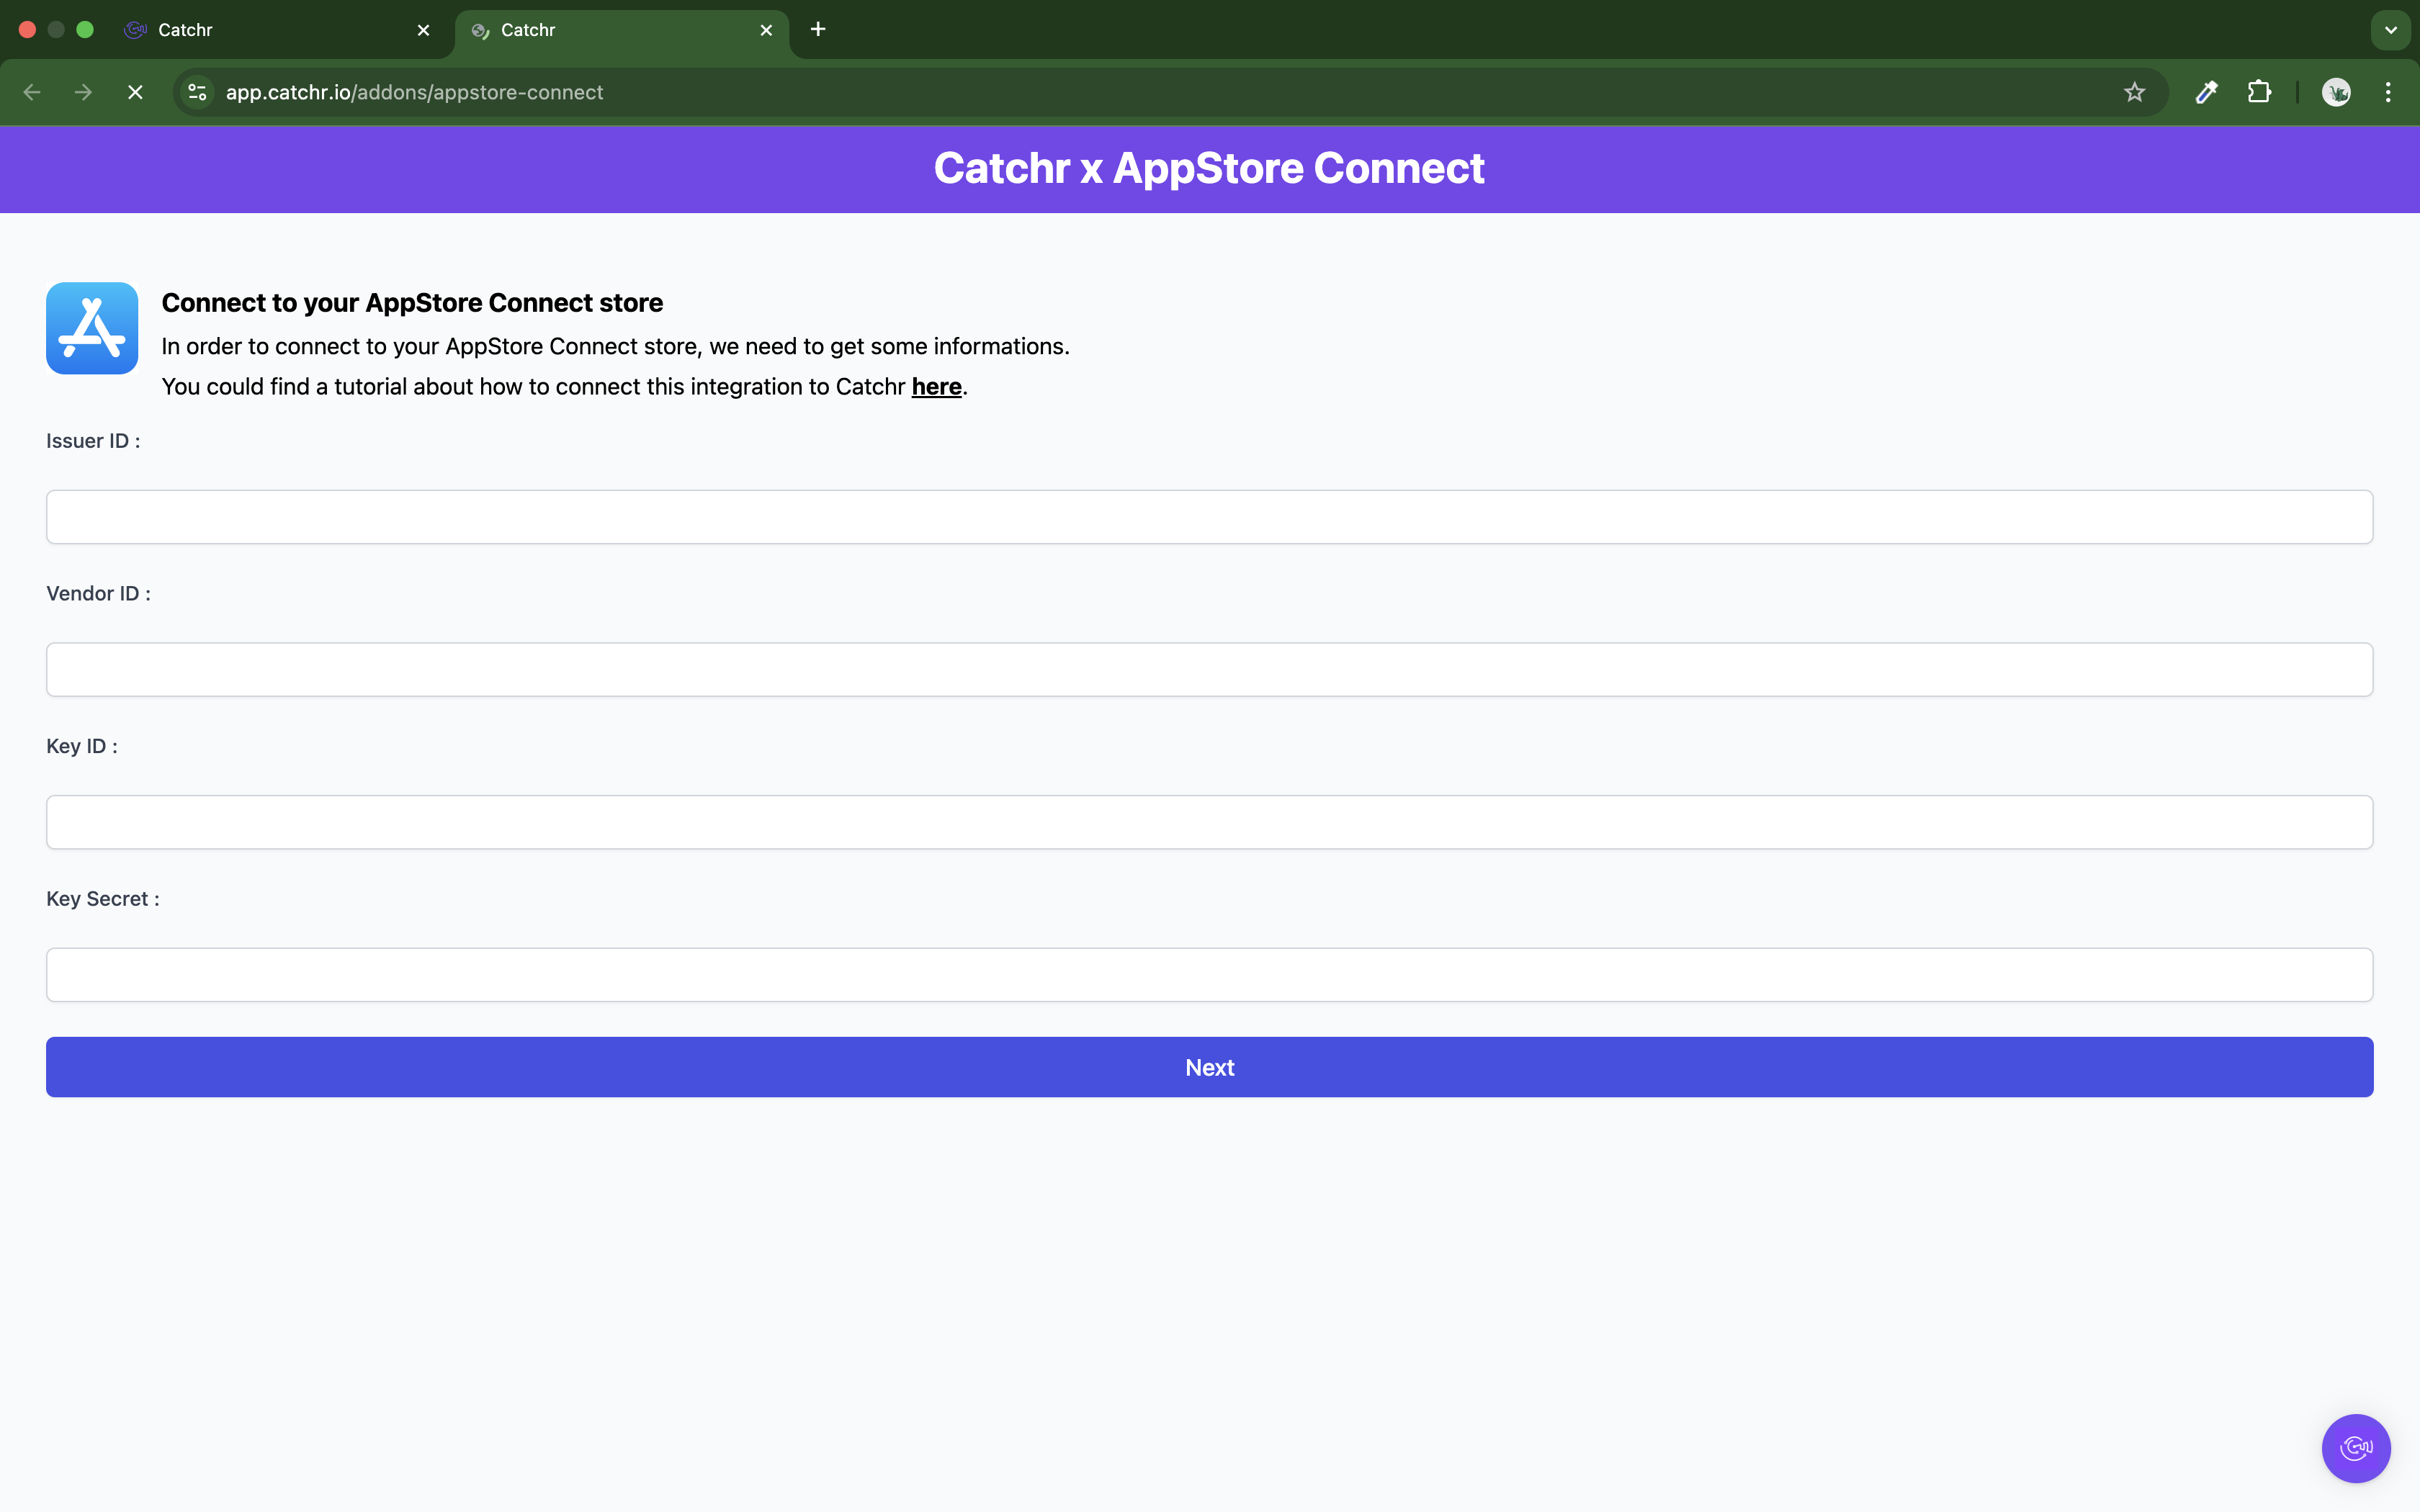Viewport: 2420px width, 1512px height.
Task: Open the Chrome three-dot menu
Action: pyautogui.click(x=2388, y=92)
